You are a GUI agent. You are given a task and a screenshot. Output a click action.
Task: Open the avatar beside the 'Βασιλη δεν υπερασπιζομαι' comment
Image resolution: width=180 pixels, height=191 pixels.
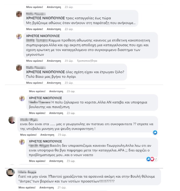pos(22,142)
